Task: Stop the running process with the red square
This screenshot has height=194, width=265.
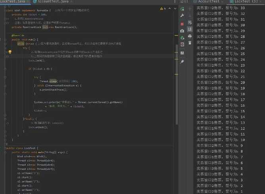Action: click(182, 24)
